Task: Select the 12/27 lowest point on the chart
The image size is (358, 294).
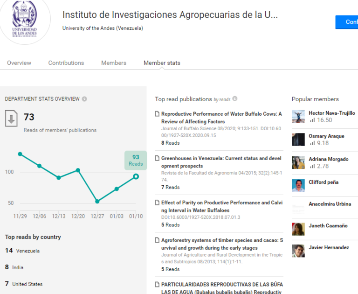Action: (x=97, y=202)
